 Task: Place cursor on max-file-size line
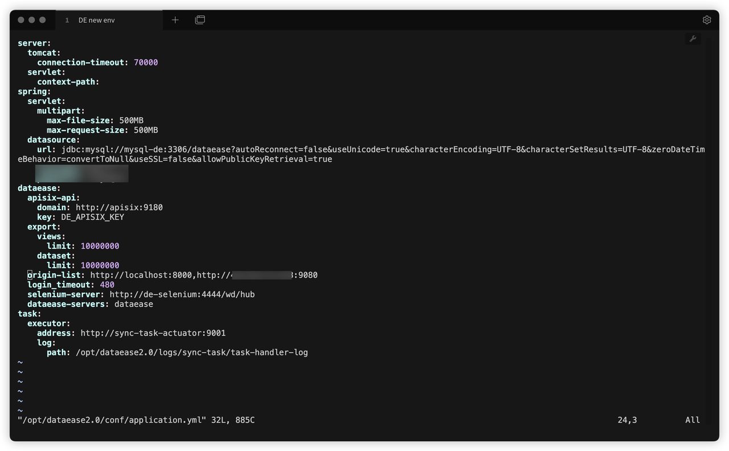pyautogui.click(x=95, y=121)
